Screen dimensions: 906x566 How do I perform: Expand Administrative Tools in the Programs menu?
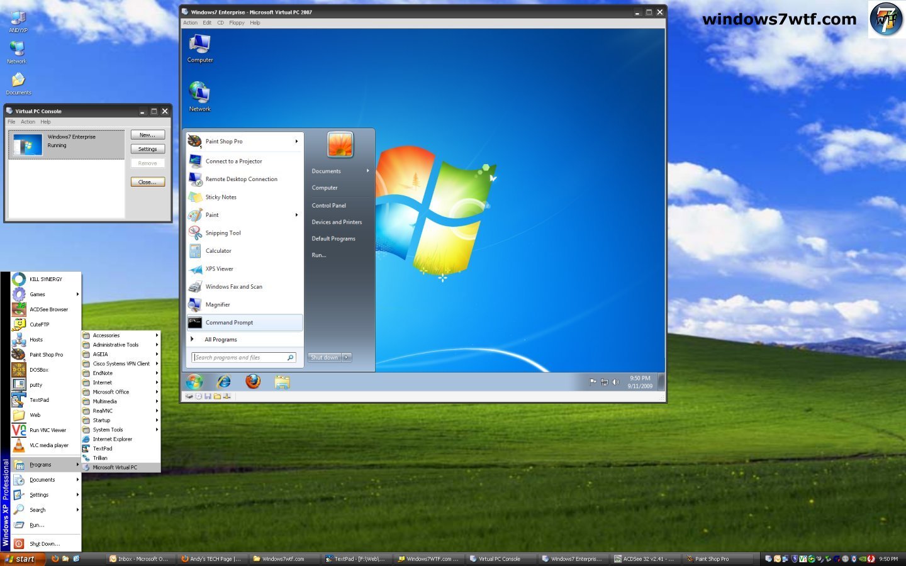point(121,345)
